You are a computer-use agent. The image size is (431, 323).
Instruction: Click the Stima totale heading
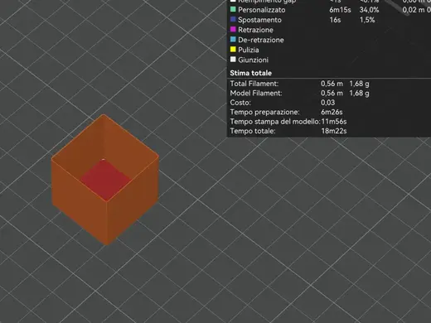pyautogui.click(x=251, y=73)
